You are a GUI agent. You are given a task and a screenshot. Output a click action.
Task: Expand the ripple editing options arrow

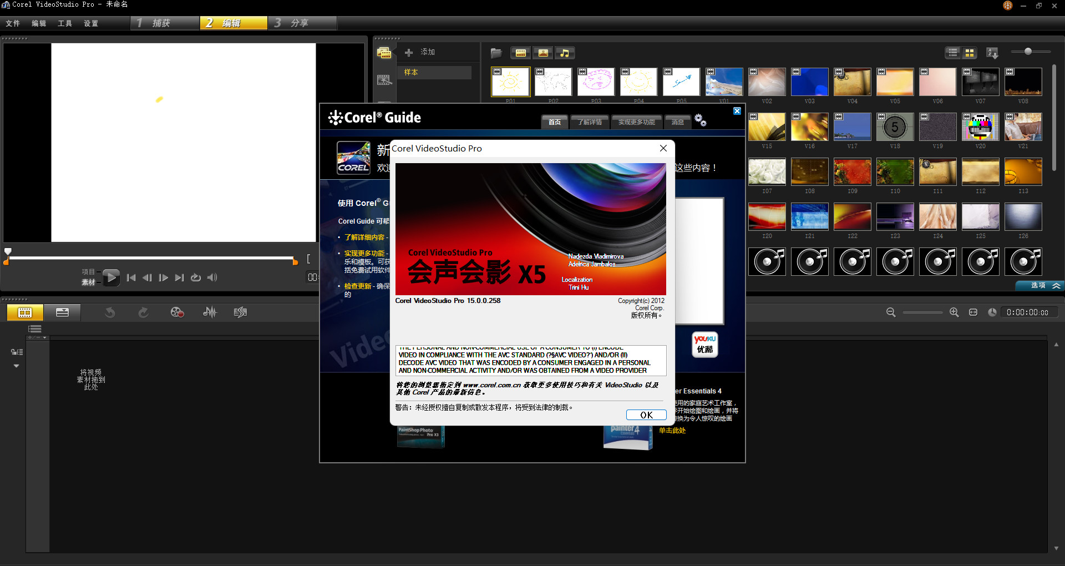16,366
